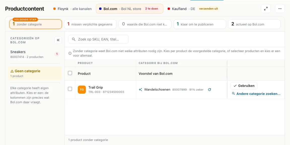Open the Sneakers category in sidebar

pos(35,54)
